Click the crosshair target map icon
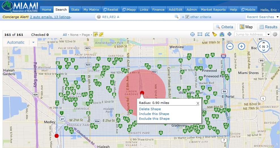This screenshot has width=280, height=148. pos(230,34)
